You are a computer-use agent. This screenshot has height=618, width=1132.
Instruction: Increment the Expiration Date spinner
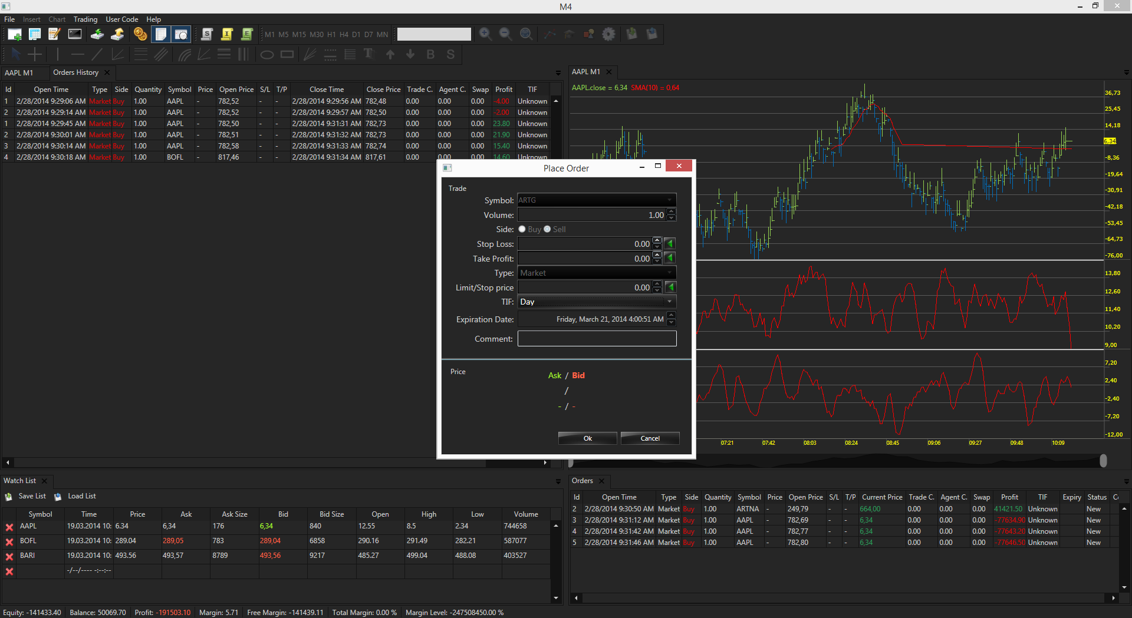pyautogui.click(x=672, y=316)
